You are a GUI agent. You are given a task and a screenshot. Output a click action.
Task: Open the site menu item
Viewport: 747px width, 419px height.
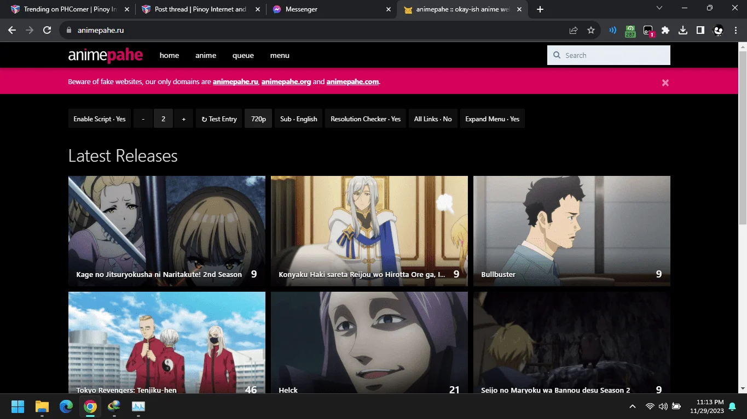tap(280, 55)
